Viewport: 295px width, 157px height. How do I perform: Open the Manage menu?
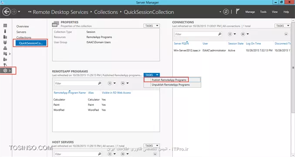point(250,12)
